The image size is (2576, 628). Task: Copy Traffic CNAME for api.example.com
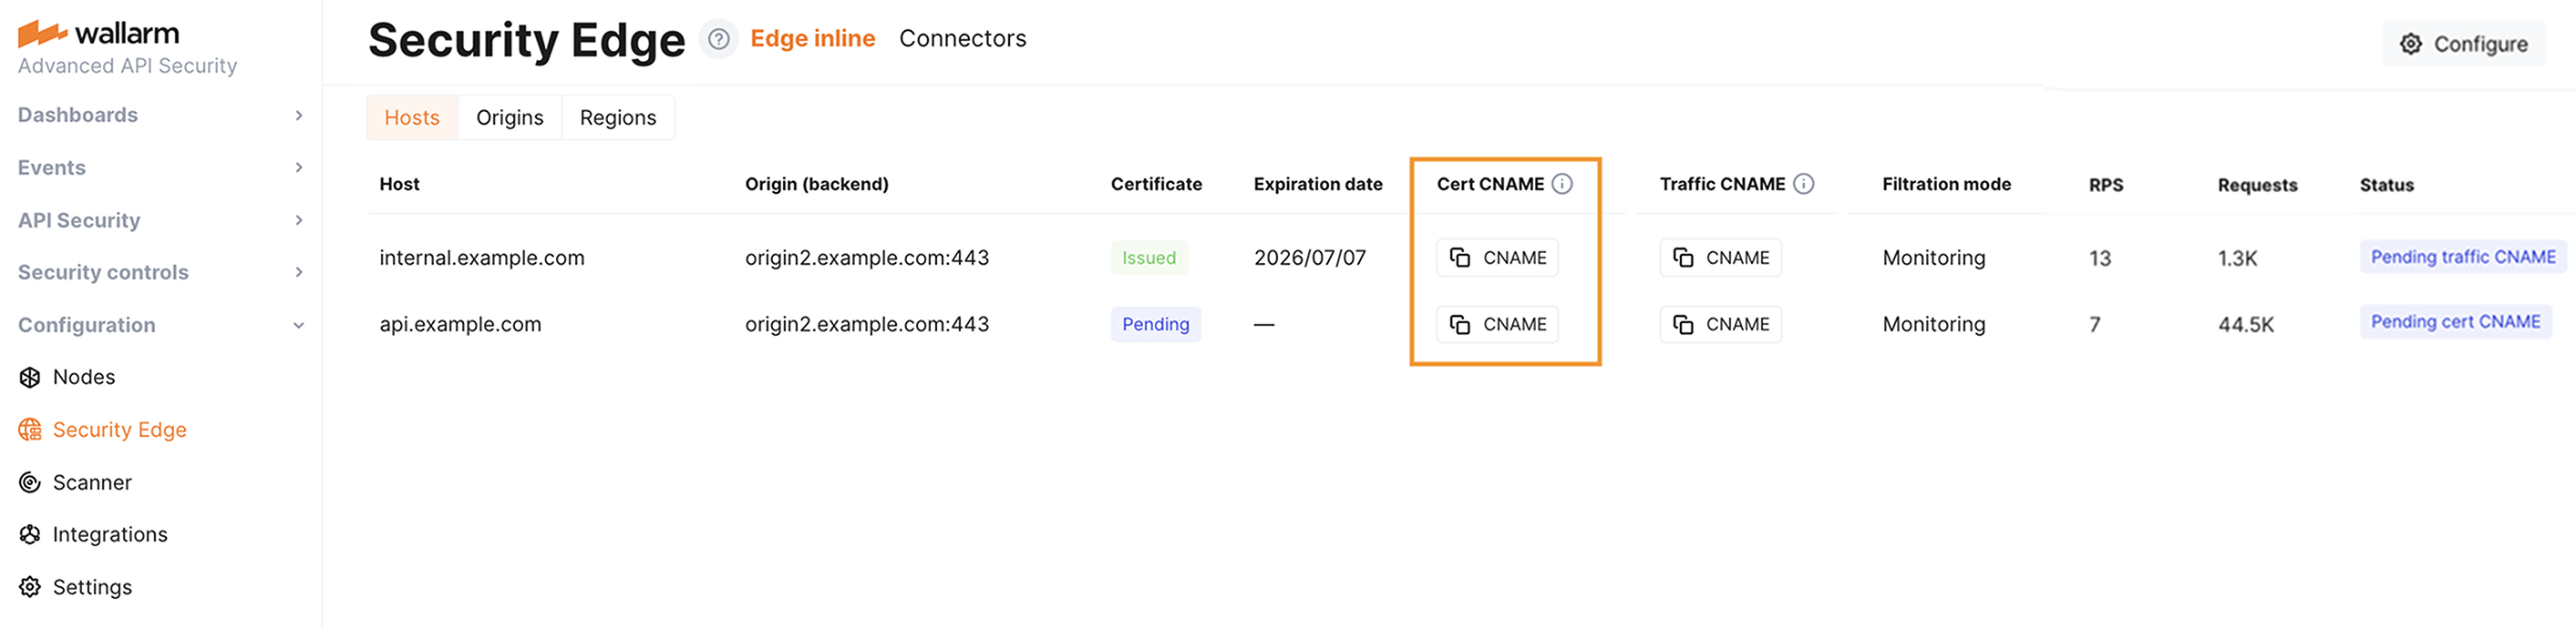coord(1720,325)
